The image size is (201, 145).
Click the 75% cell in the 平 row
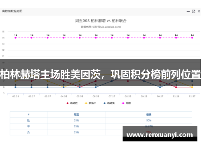(76, 127)
